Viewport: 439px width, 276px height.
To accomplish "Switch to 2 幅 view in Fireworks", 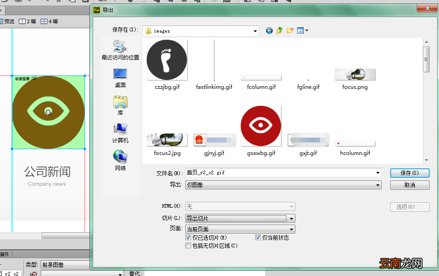I will point(27,21).
